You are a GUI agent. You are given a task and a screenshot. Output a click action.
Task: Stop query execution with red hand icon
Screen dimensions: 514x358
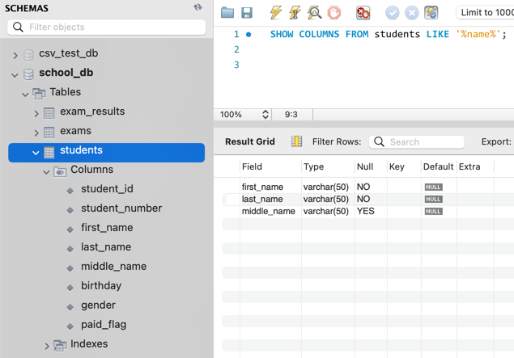pyautogui.click(x=334, y=13)
